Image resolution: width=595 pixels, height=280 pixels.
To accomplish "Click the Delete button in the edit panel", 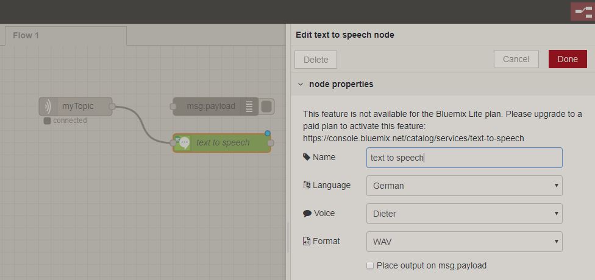I will [316, 60].
